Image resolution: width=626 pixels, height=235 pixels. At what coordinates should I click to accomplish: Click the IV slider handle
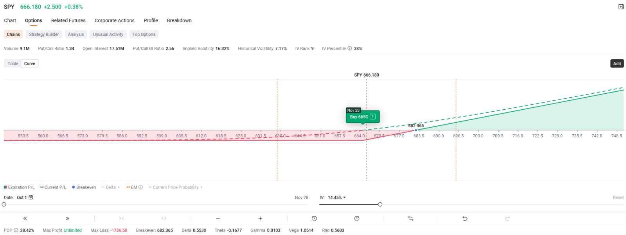[x=380, y=205]
